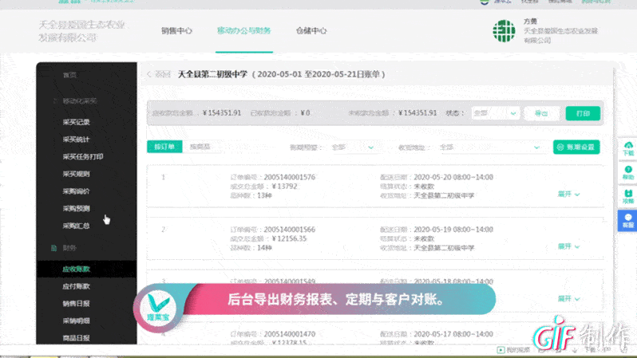Open 采买任务打印 in the sidebar
The width and height of the screenshot is (637, 358).
(83, 157)
